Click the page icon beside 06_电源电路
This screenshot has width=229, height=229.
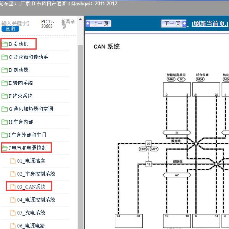pyautogui.click(x=13, y=226)
